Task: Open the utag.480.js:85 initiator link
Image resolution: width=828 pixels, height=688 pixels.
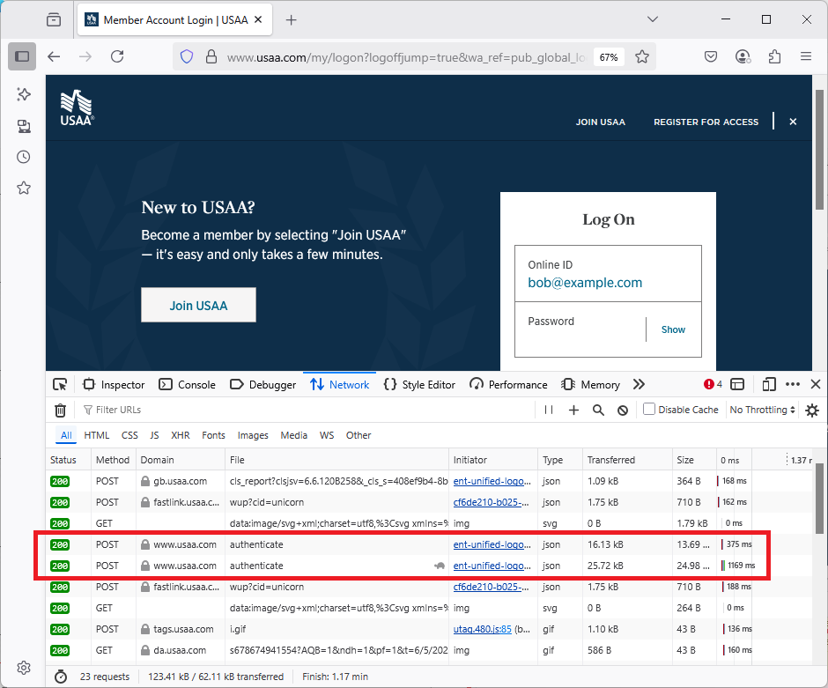Action: (x=482, y=629)
